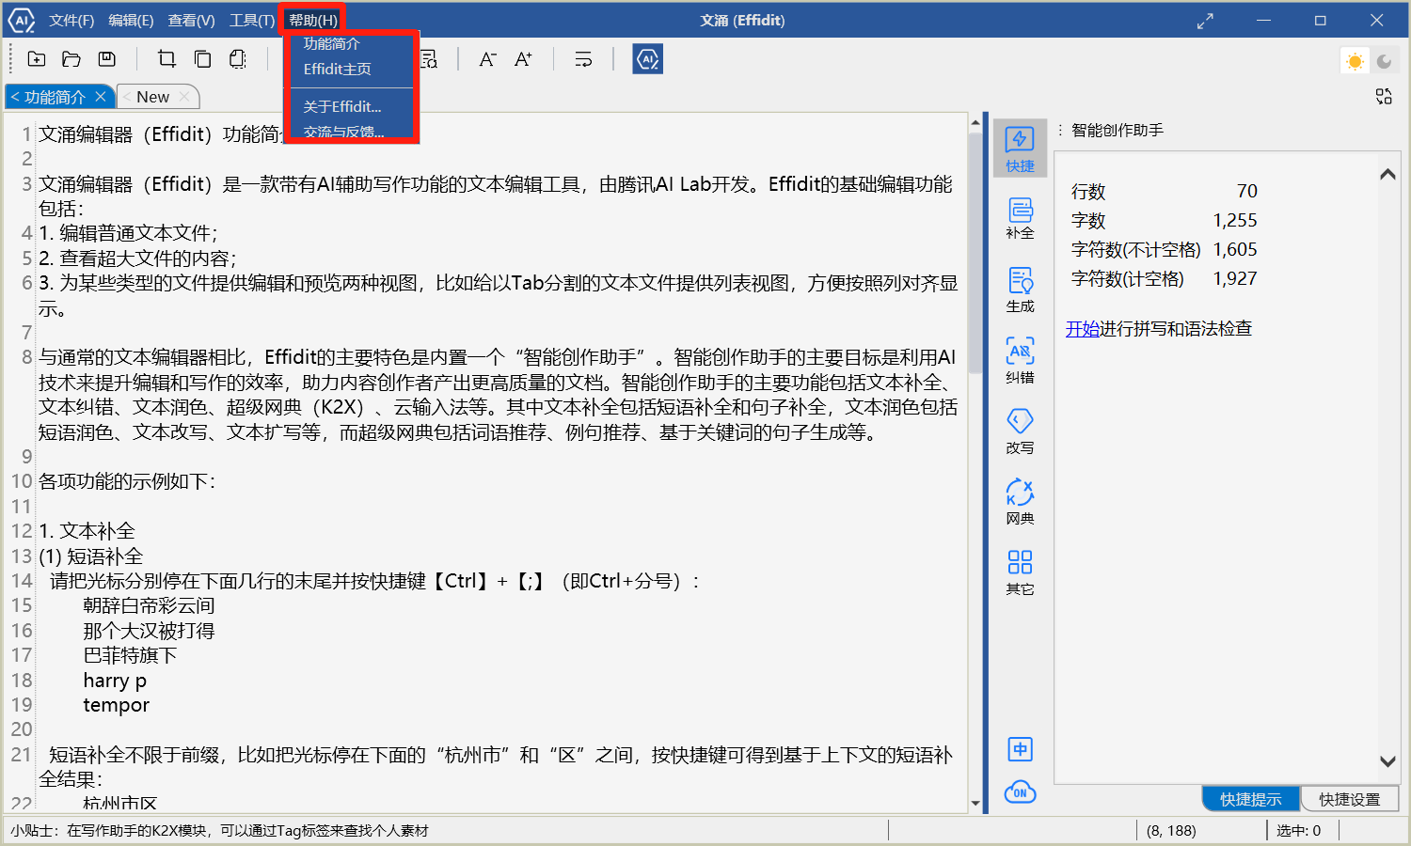The image size is (1411, 846).
Task: Click the line reading harry p
Action: (115, 680)
